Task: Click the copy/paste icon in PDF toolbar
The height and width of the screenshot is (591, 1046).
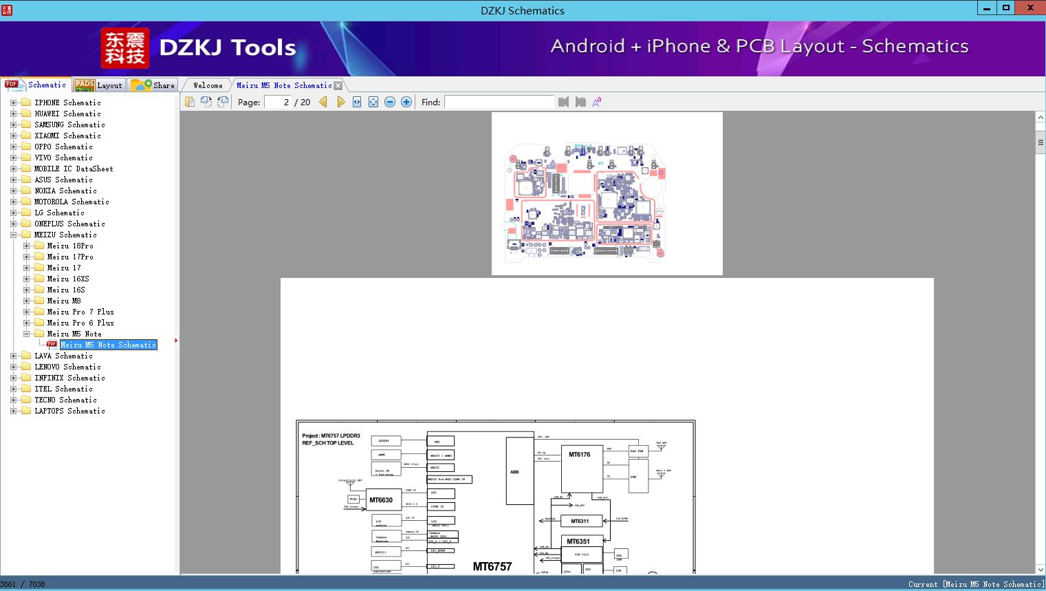Action: [190, 102]
